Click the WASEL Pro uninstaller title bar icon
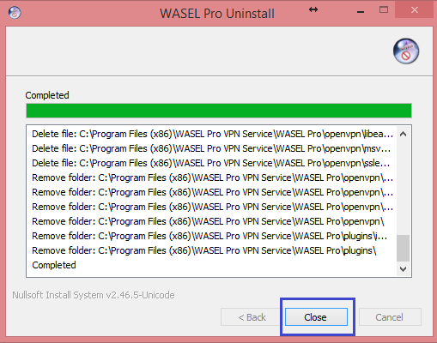Viewport: 437px width, 343px height. click(x=15, y=13)
